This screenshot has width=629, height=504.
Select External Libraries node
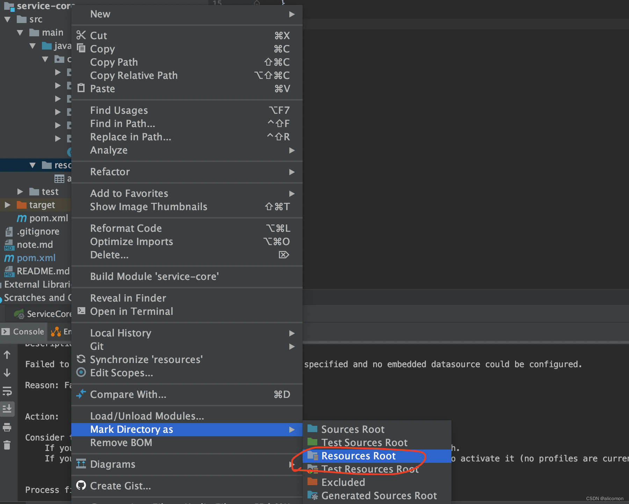(38, 284)
